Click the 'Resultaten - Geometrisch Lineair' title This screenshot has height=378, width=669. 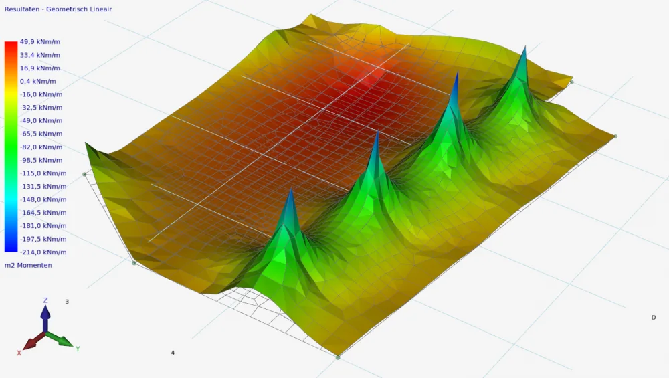click(58, 9)
